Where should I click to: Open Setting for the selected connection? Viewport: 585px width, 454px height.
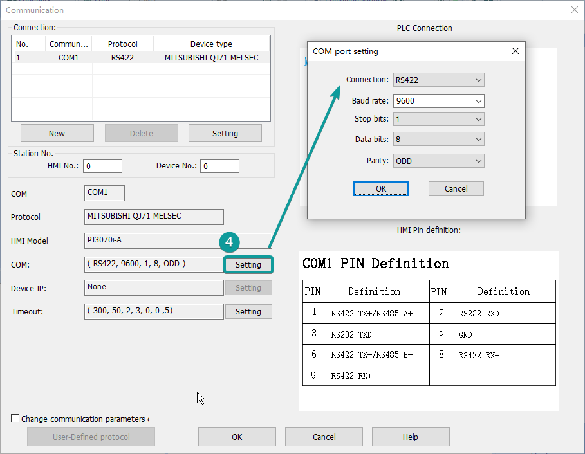(225, 133)
